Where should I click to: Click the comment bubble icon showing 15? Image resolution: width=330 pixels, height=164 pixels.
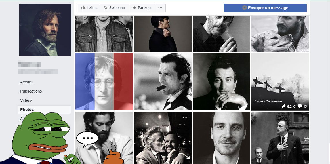pyautogui.click(x=300, y=106)
